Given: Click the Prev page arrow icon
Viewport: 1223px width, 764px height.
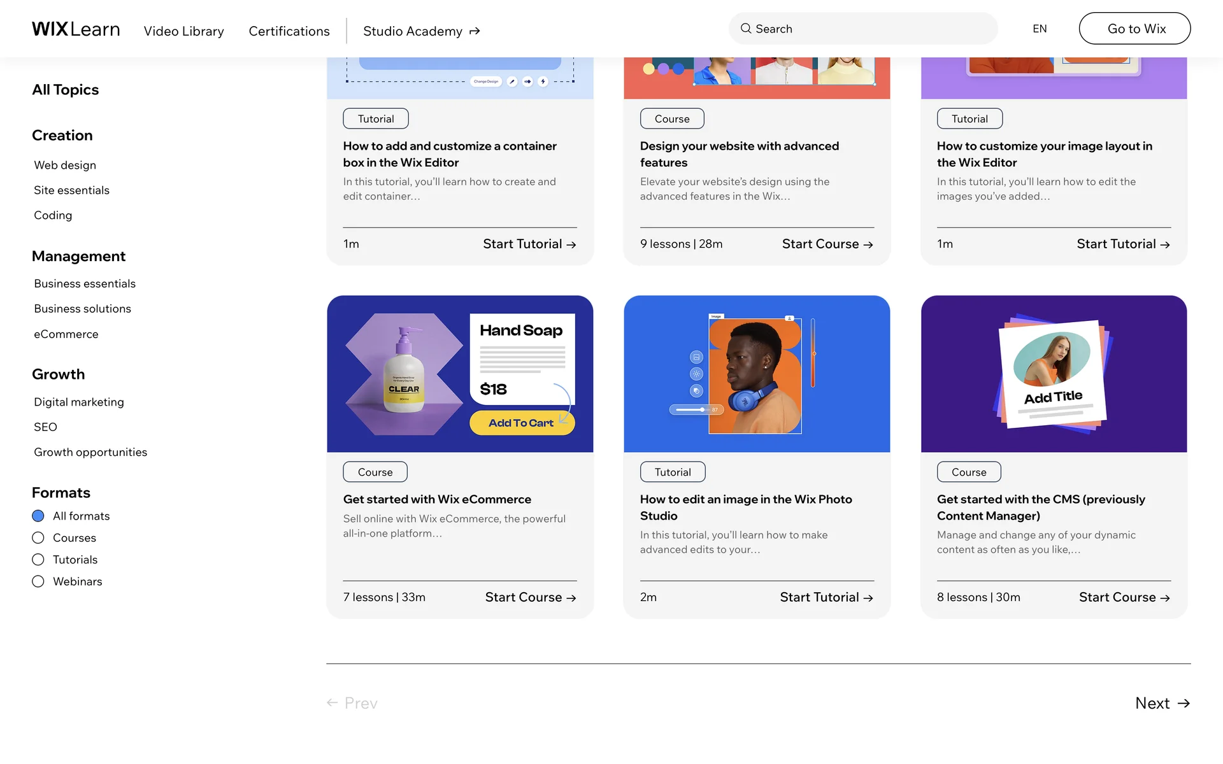Looking at the screenshot, I should coord(332,703).
